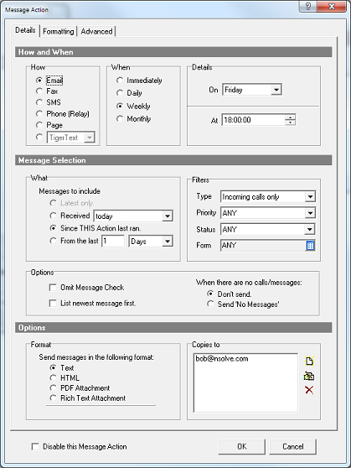Increase the At time using spinner up arrow
Screen dimensions: 351x468
click(x=290, y=117)
